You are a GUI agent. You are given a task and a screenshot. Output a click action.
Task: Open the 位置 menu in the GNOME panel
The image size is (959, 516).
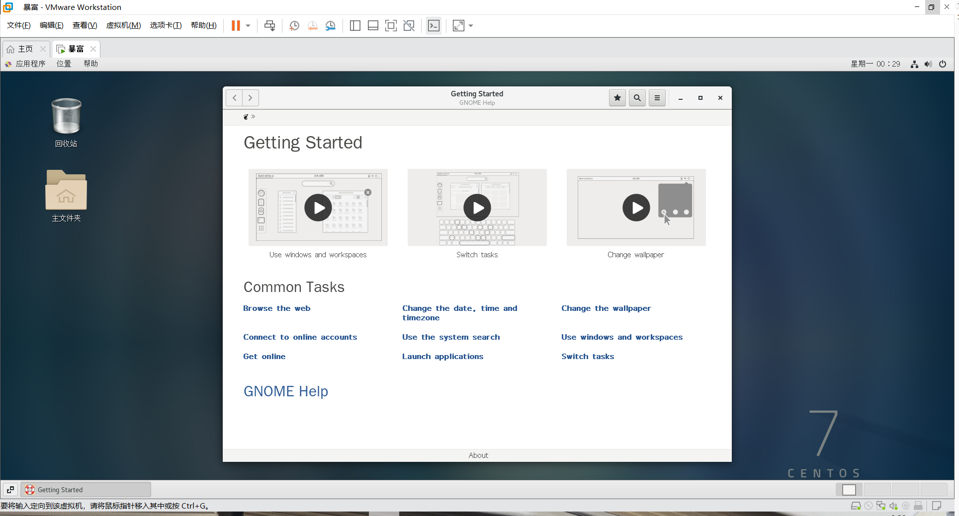(64, 64)
